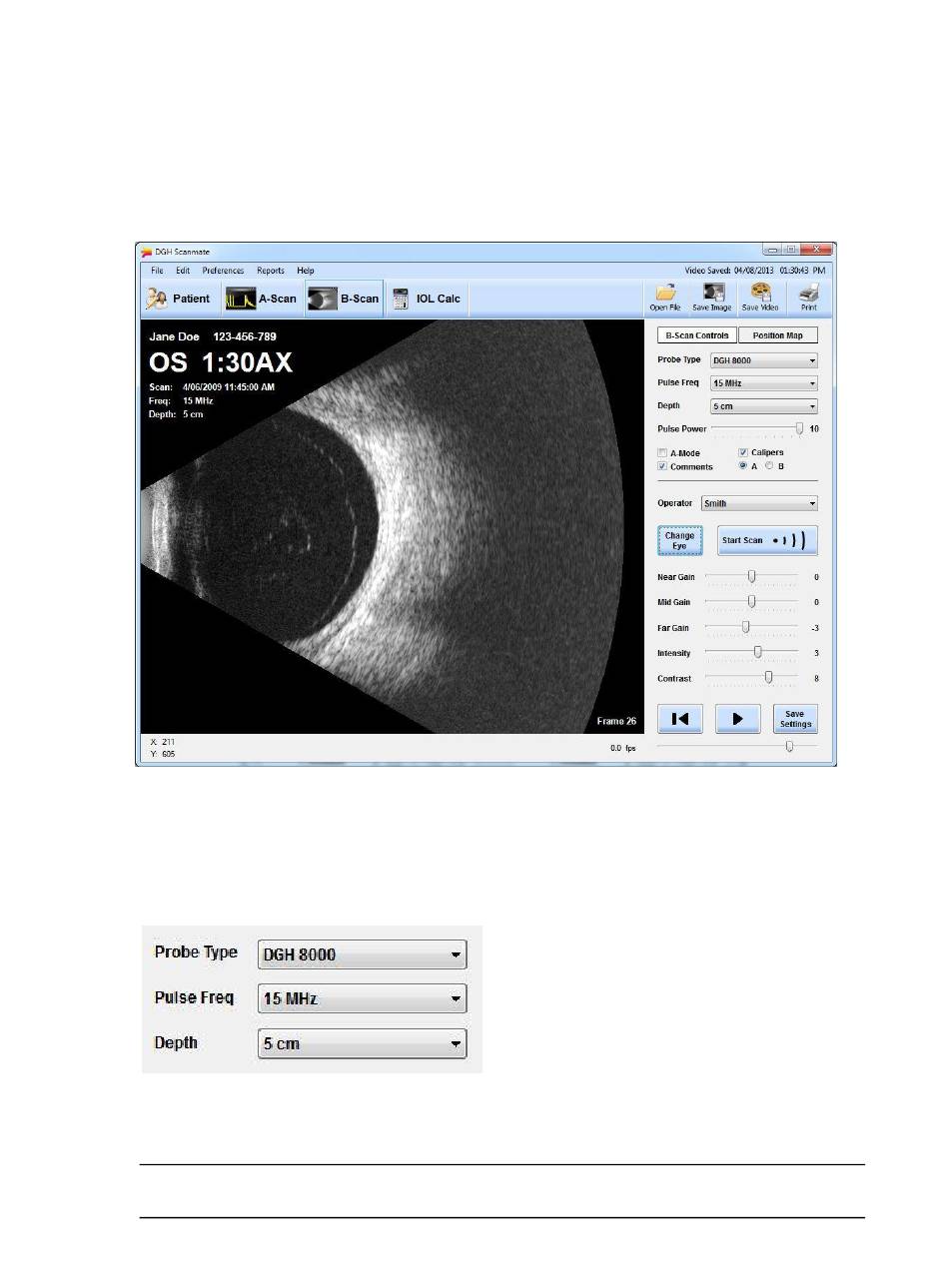Open the IOL Calc tab

pyautogui.click(x=427, y=299)
